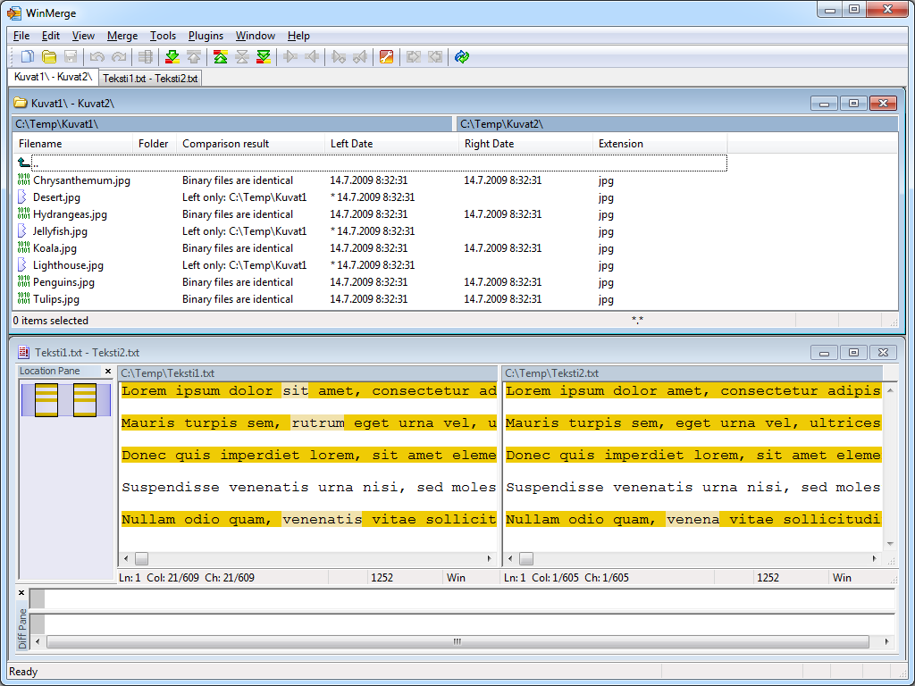Open the Tools menu
Viewport: 915px width, 686px height.
[163, 36]
